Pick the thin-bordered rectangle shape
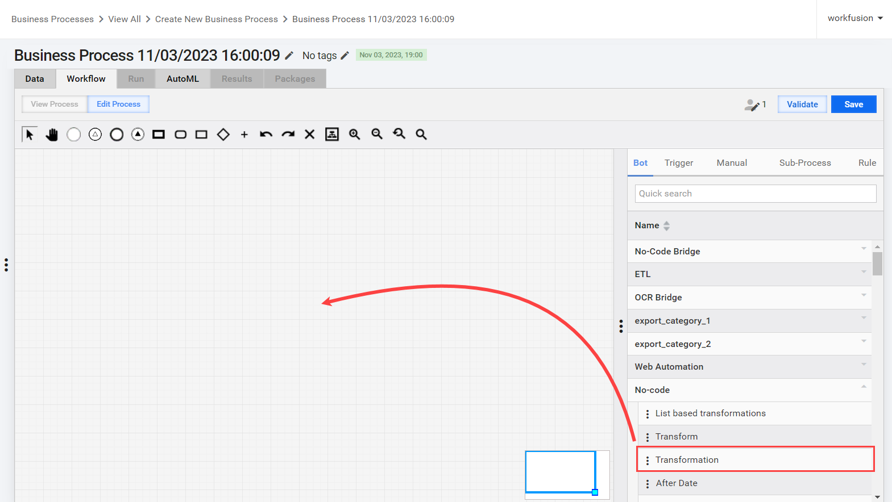Screen dimensions: 892x502 pos(201,135)
